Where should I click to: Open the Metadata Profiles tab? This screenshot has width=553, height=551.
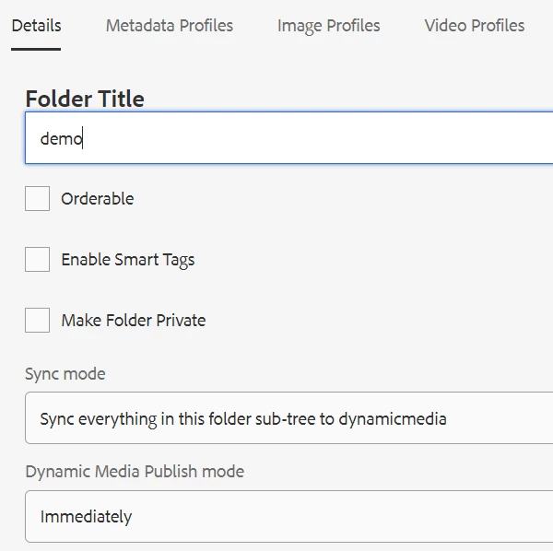pos(169,26)
